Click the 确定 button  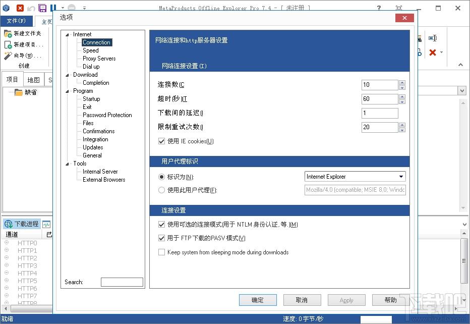(258, 300)
